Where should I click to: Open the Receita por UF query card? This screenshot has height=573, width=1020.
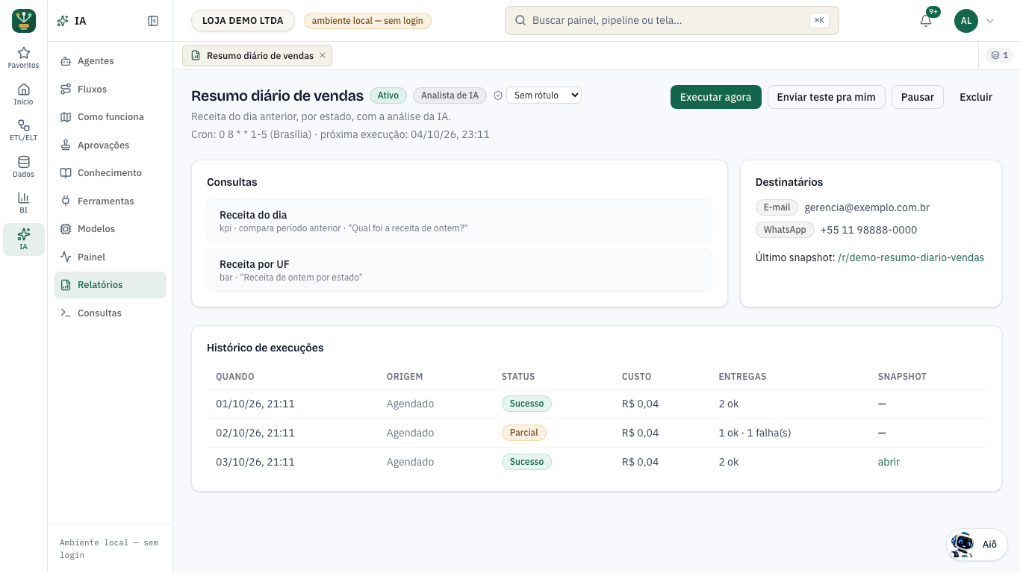tap(459, 270)
